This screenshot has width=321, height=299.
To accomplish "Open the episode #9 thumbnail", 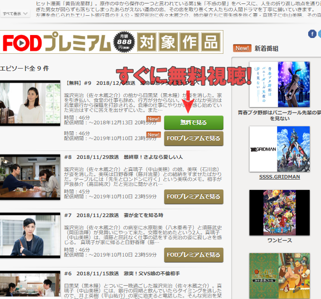I will point(30,103).
